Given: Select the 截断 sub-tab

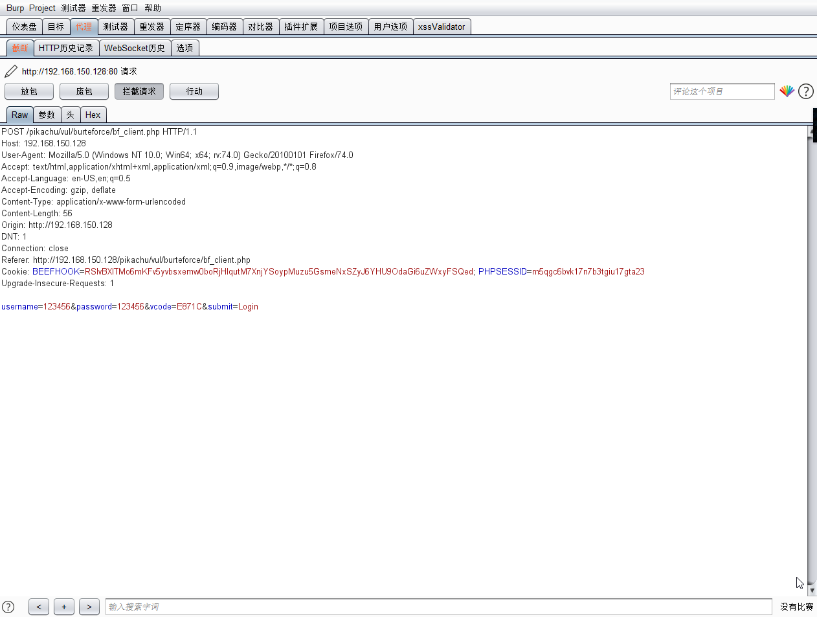Looking at the screenshot, I should click(x=20, y=48).
